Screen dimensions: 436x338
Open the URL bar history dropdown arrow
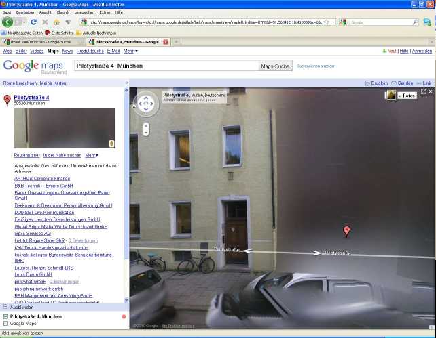tap(333, 22)
